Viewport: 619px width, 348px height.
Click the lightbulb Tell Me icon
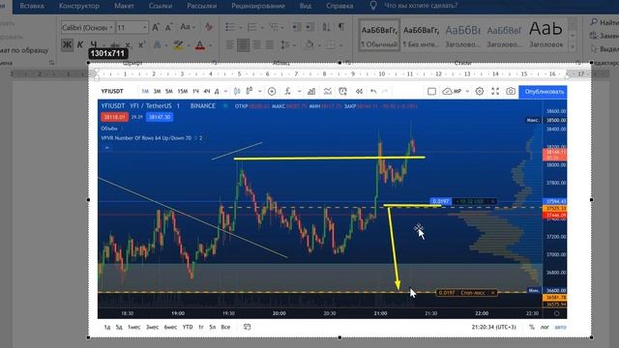[373, 6]
